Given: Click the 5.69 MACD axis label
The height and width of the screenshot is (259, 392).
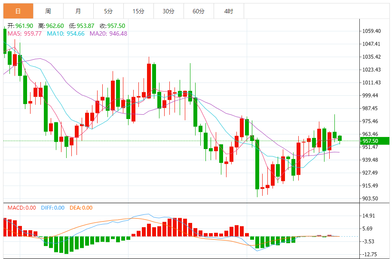Looking at the screenshot, I should click(367, 229).
